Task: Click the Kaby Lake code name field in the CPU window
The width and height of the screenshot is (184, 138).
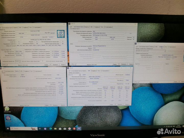Action: click(x=21, y=33)
